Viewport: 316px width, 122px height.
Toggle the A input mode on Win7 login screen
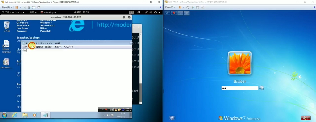coord(181,13)
